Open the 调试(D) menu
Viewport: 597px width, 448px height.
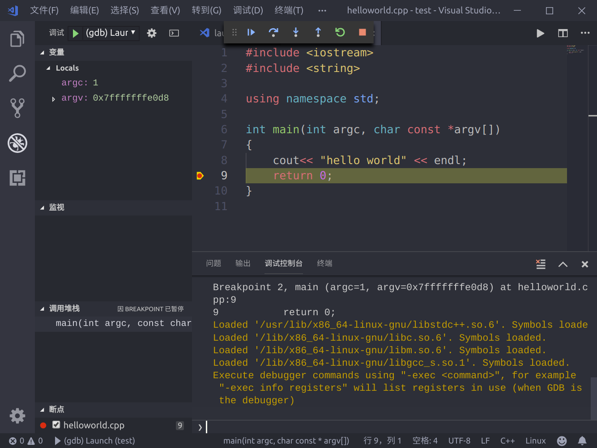coord(248,10)
